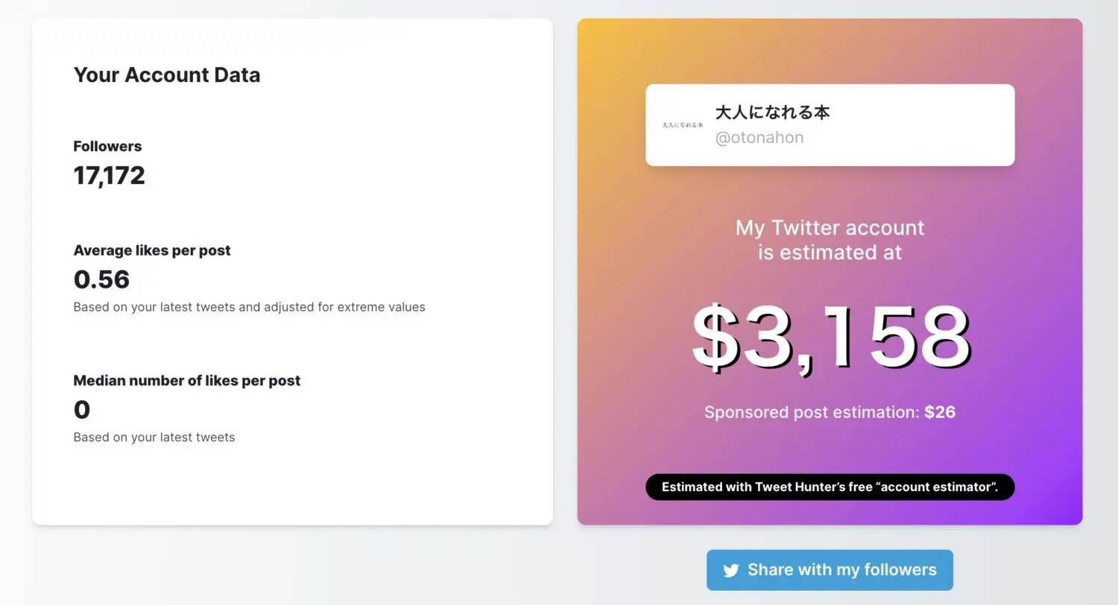Click the large $3,158 estimate value
Screen dimensions: 1118x605
830,337
